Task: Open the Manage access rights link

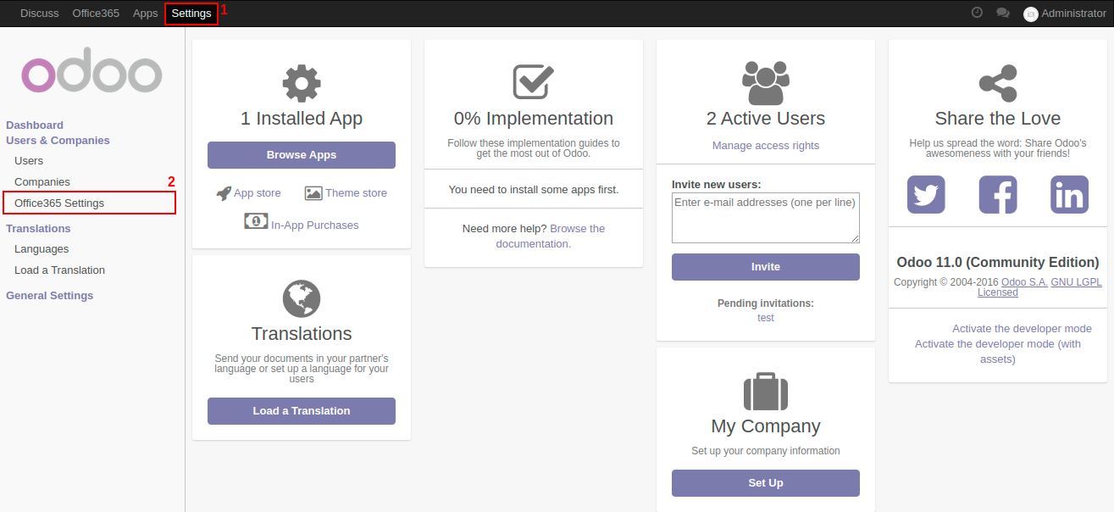Action: pos(766,146)
